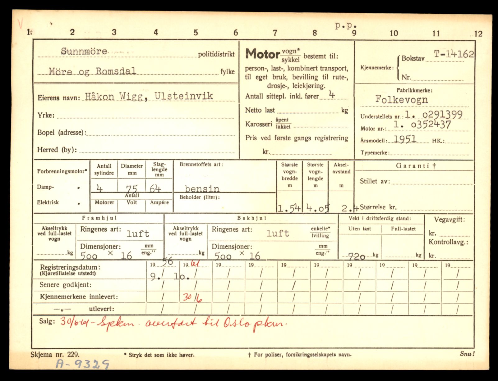Click the Uten last weight 720 kg
498x381 pixels.
click(357, 256)
